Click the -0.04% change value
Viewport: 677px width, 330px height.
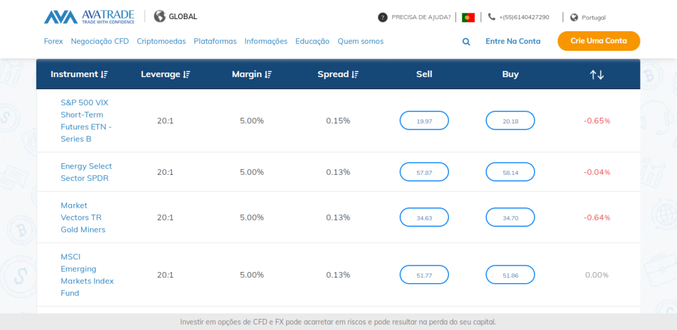tap(597, 173)
